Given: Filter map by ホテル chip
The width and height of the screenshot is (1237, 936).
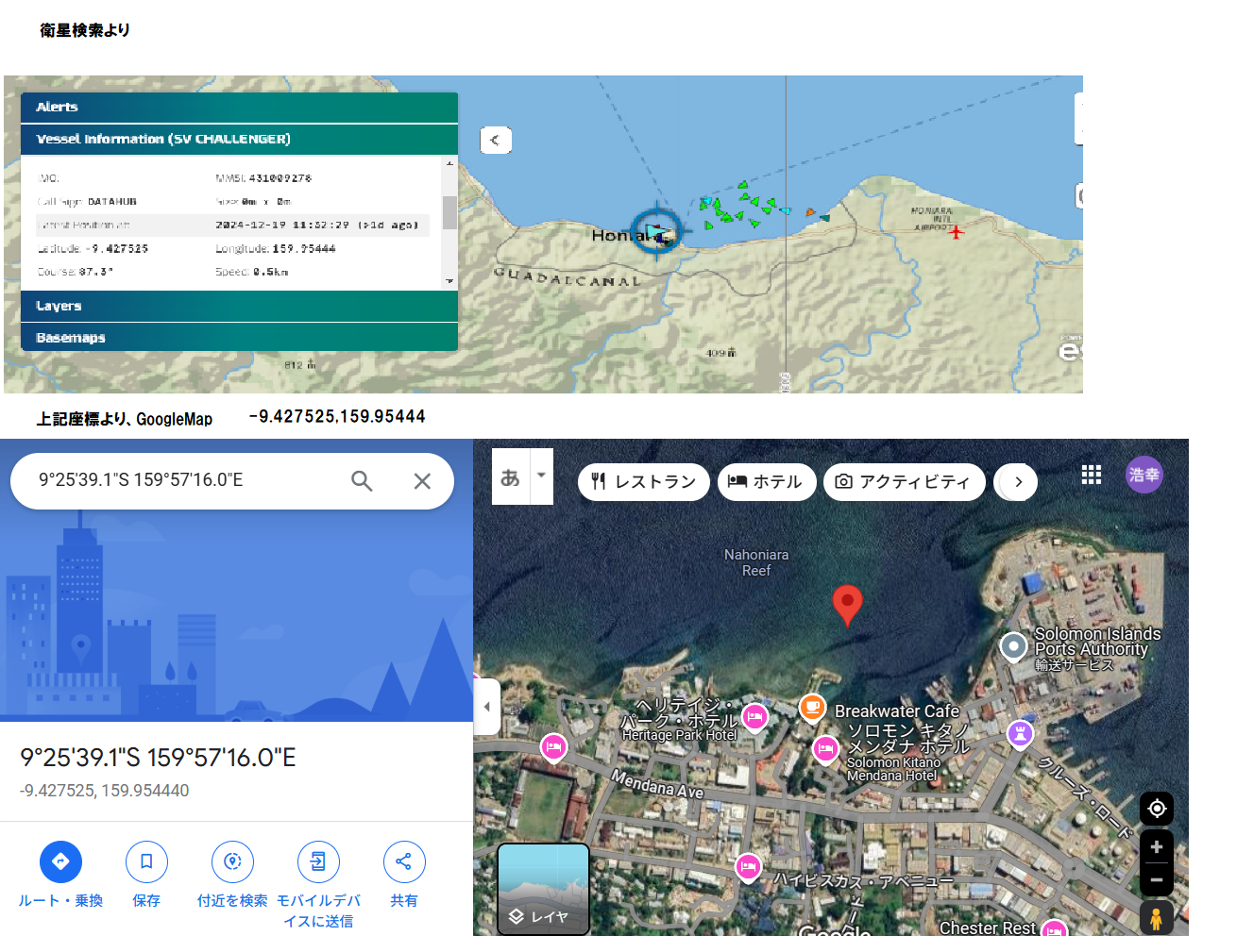Looking at the screenshot, I should tap(767, 481).
